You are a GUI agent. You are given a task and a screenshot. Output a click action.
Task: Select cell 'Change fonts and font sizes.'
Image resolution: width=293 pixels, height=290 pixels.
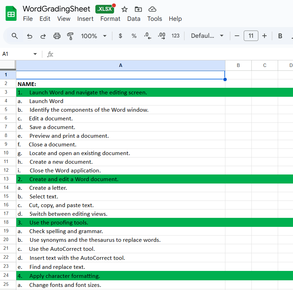121,285
